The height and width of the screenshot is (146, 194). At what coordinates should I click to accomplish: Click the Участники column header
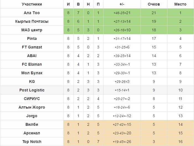(32, 4)
